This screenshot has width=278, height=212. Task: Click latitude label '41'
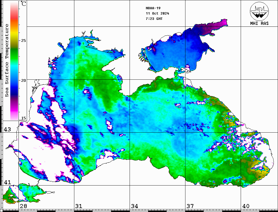click(x=7, y=182)
